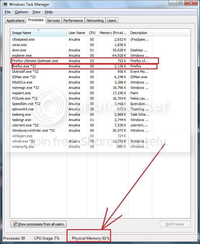Viewport: 200px width, 244px height.
Task: Select the utorrent.exe *32 process
Action: pos(81,125)
